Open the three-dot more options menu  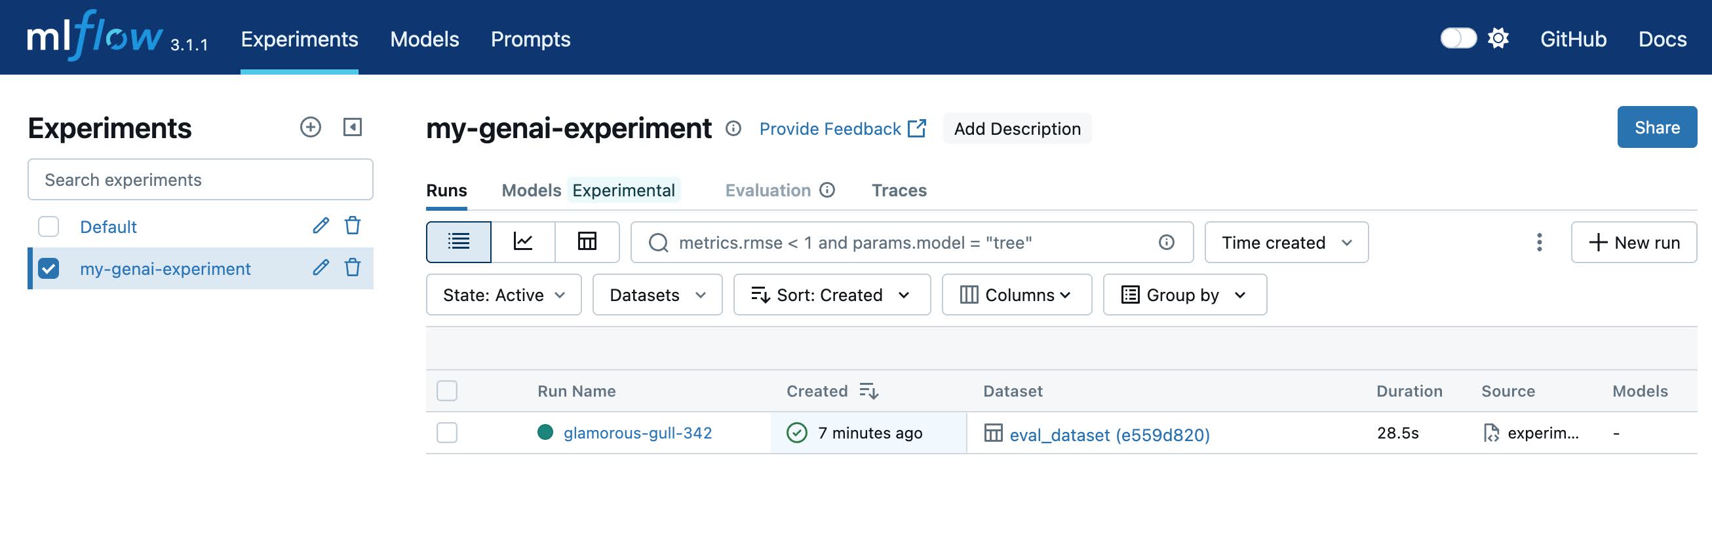tap(1538, 242)
